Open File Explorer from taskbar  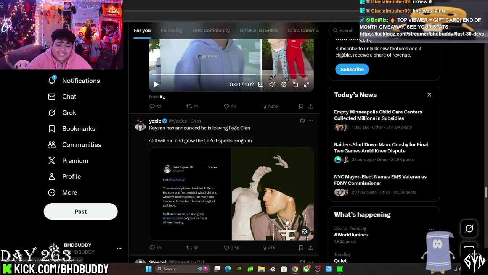coord(262,269)
